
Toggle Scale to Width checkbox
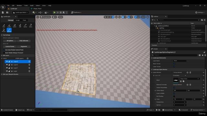coord(174,93)
